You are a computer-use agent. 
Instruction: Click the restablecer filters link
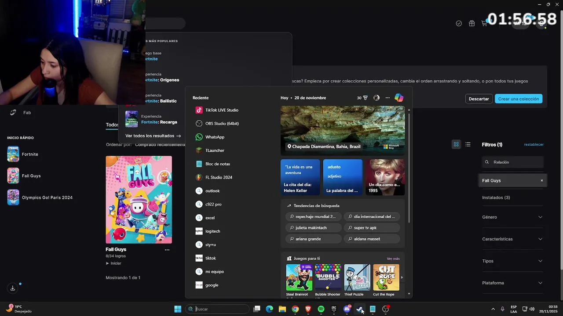[534, 144]
